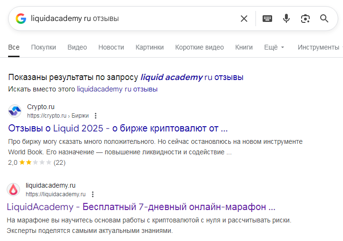Viewport: 343px width, 241px height.
Task: Expand the Ещё filter dropdown
Action: pos(274,47)
